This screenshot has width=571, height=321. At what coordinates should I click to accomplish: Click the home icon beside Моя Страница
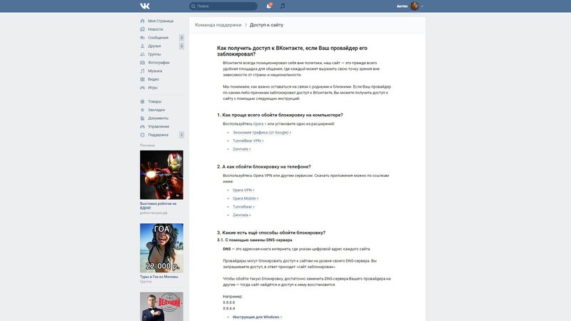pyautogui.click(x=143, y=21)
